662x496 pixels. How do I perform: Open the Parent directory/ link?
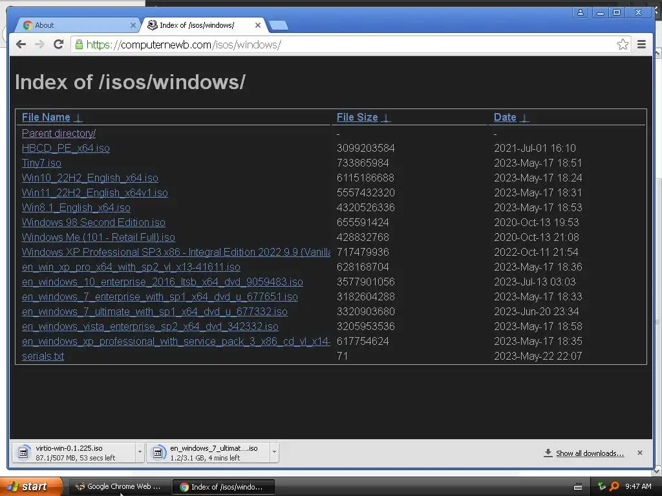59,133
